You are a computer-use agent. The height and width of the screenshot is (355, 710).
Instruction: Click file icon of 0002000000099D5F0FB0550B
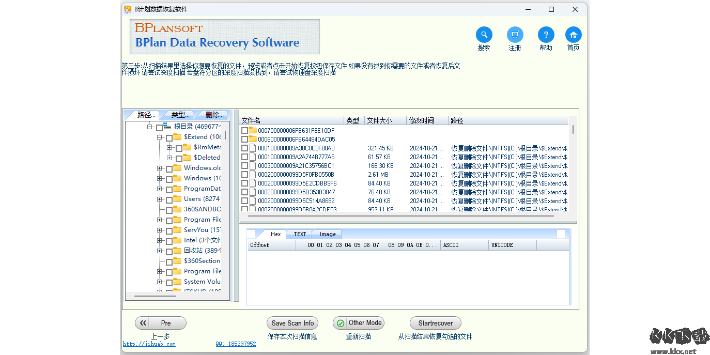pos(253,174)
